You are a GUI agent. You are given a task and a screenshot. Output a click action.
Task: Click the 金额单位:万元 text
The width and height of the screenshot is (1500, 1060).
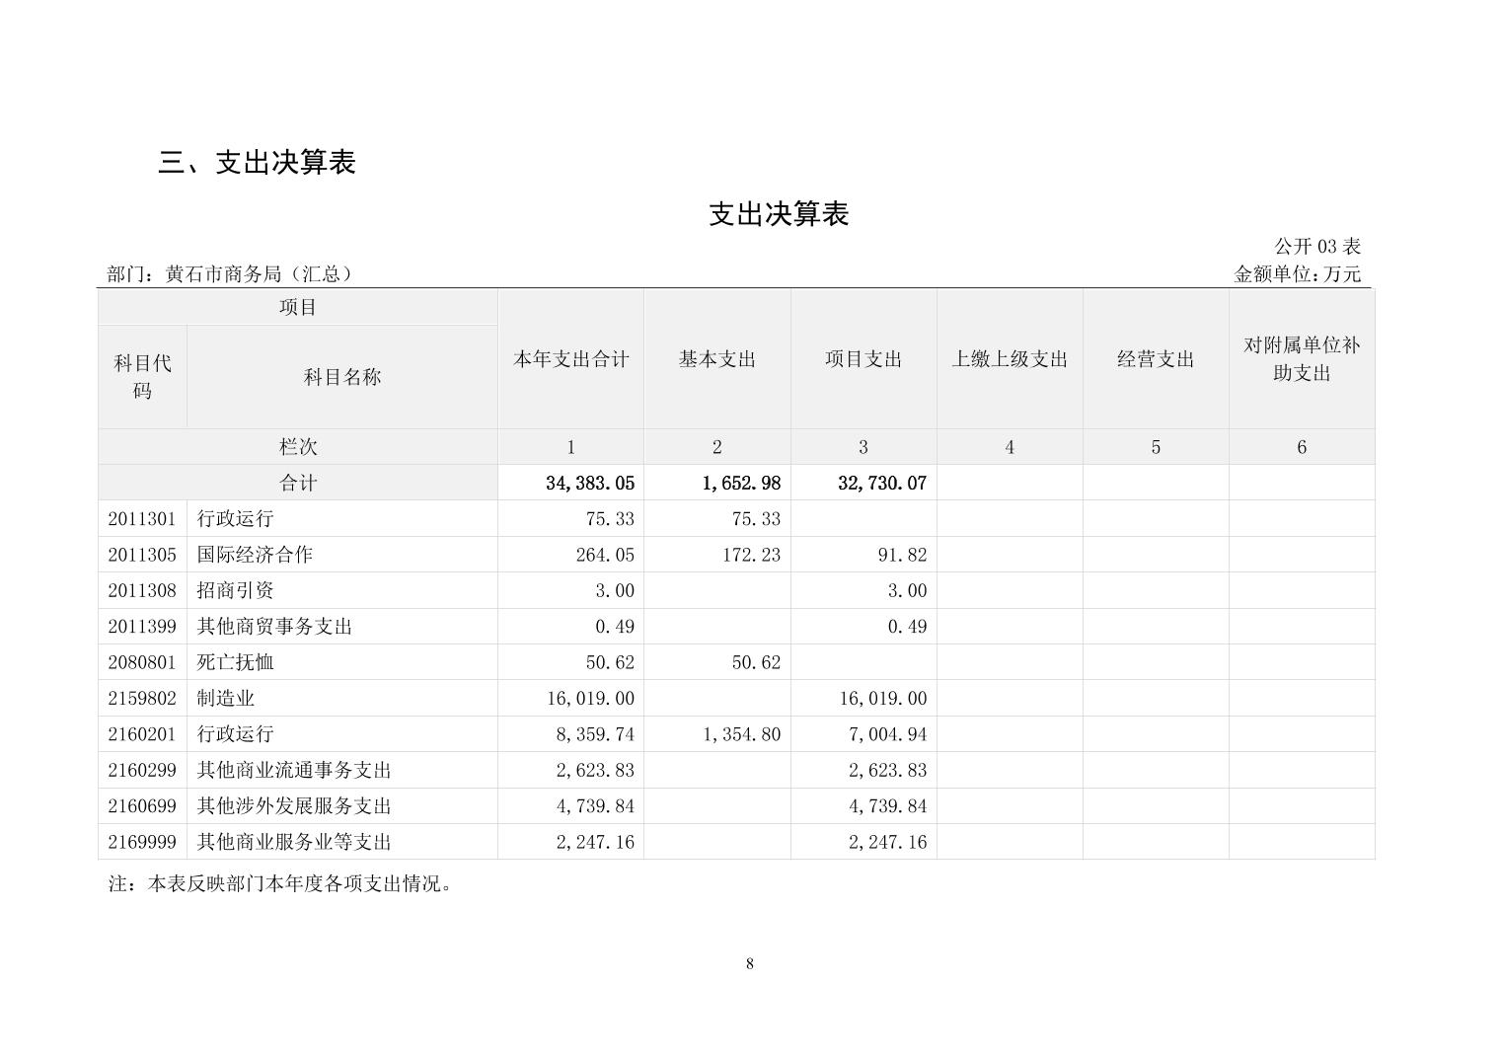coord(1297,274)
